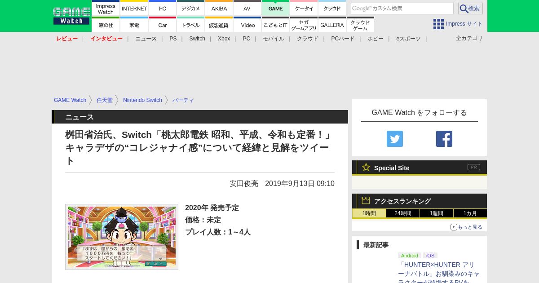Open the Impress Watch site tab
539x283 pixels.
[x=106, y=8]
